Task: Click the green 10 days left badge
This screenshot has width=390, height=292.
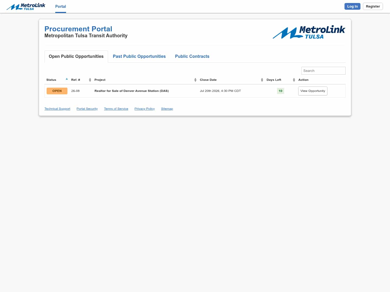Action: pos(280,91)
